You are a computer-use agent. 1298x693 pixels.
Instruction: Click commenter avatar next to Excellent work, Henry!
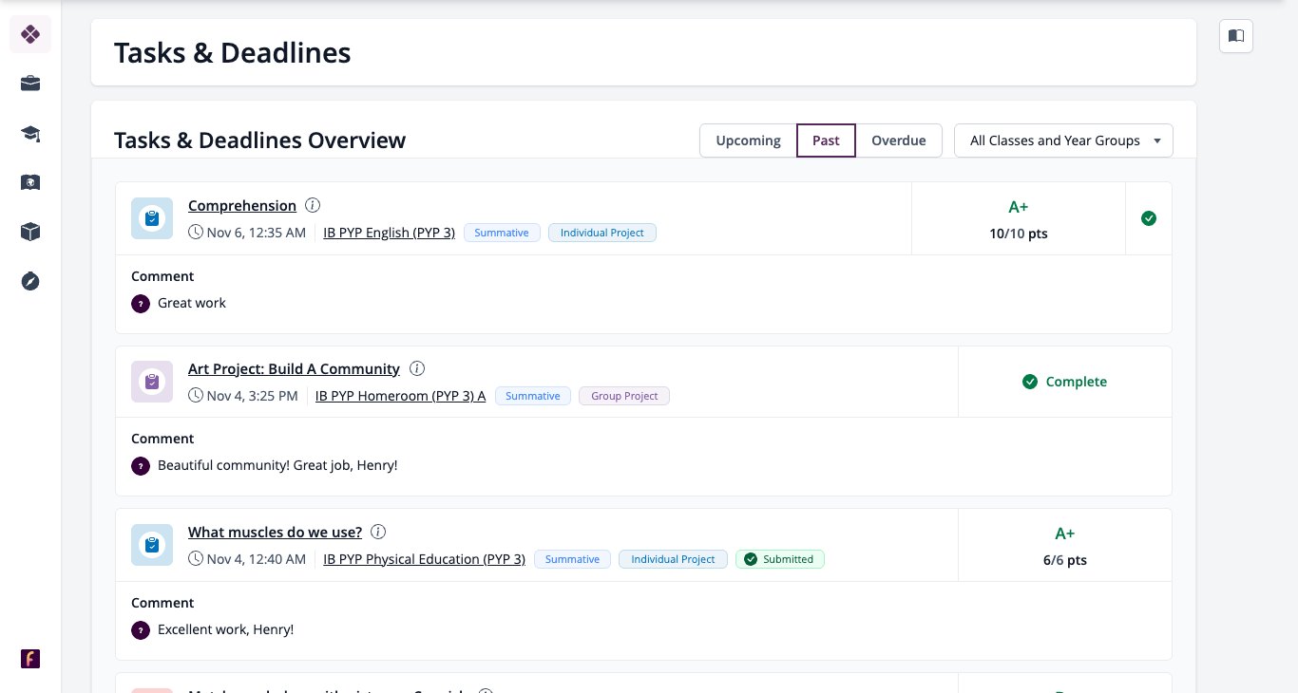point(141,629)
